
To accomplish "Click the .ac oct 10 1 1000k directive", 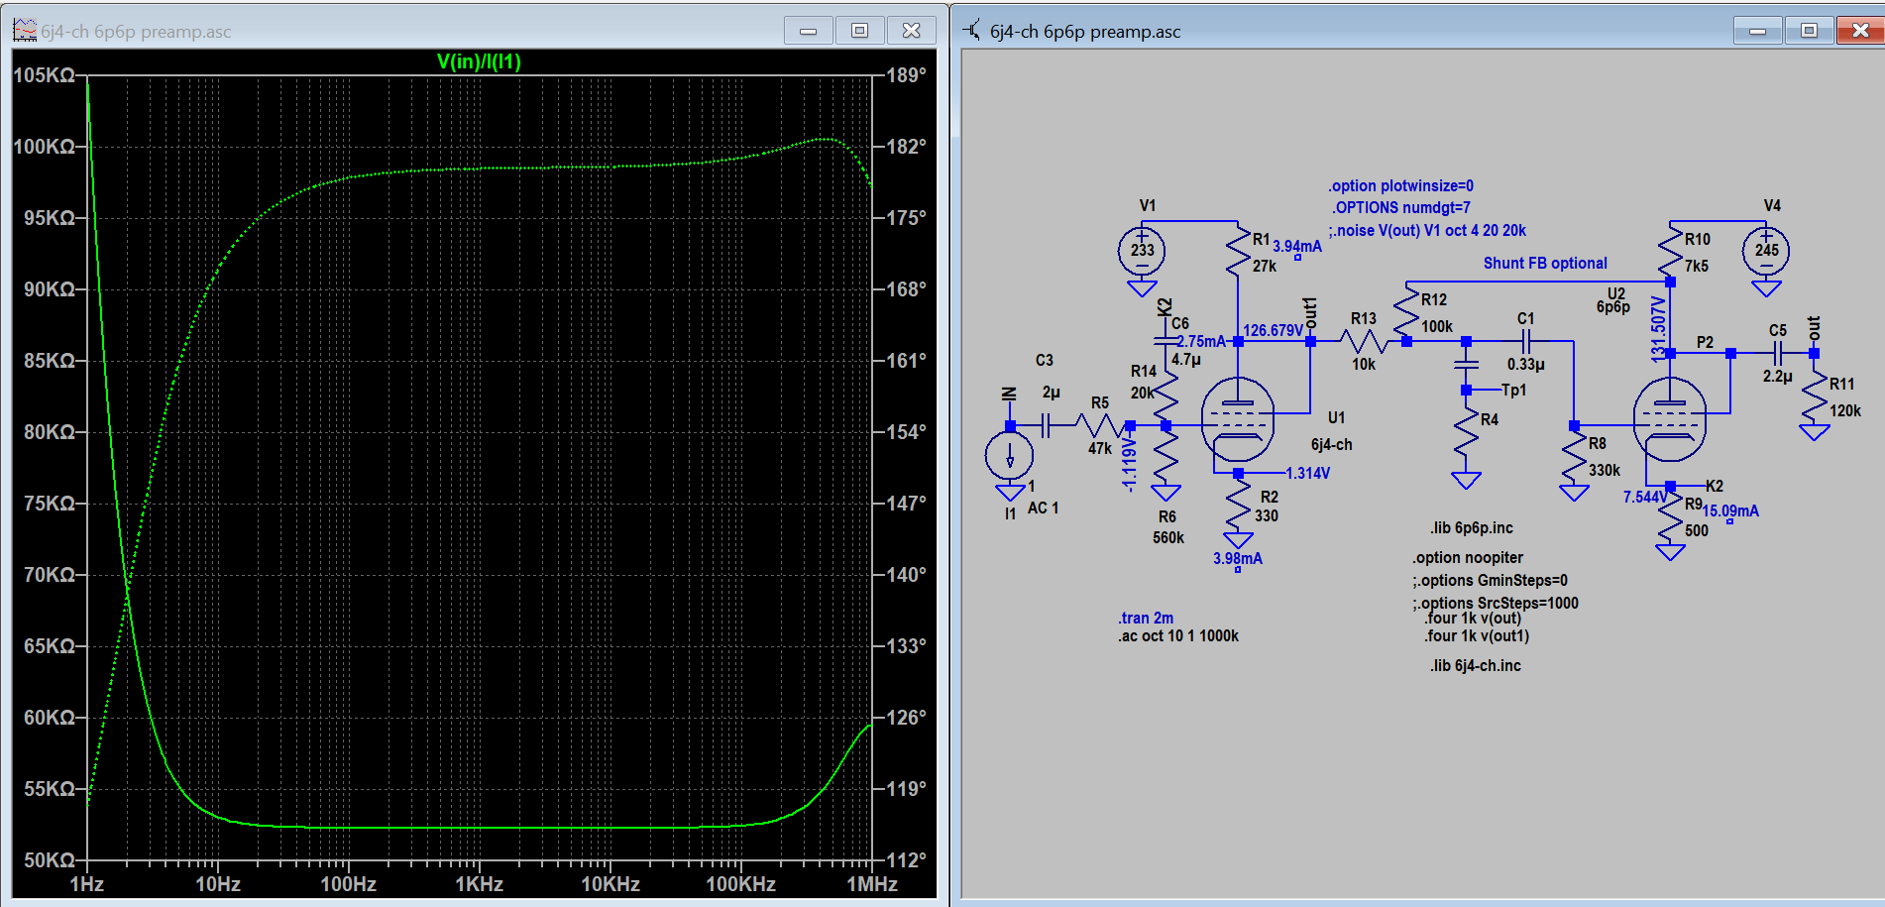I will [x=1178, y=636].
